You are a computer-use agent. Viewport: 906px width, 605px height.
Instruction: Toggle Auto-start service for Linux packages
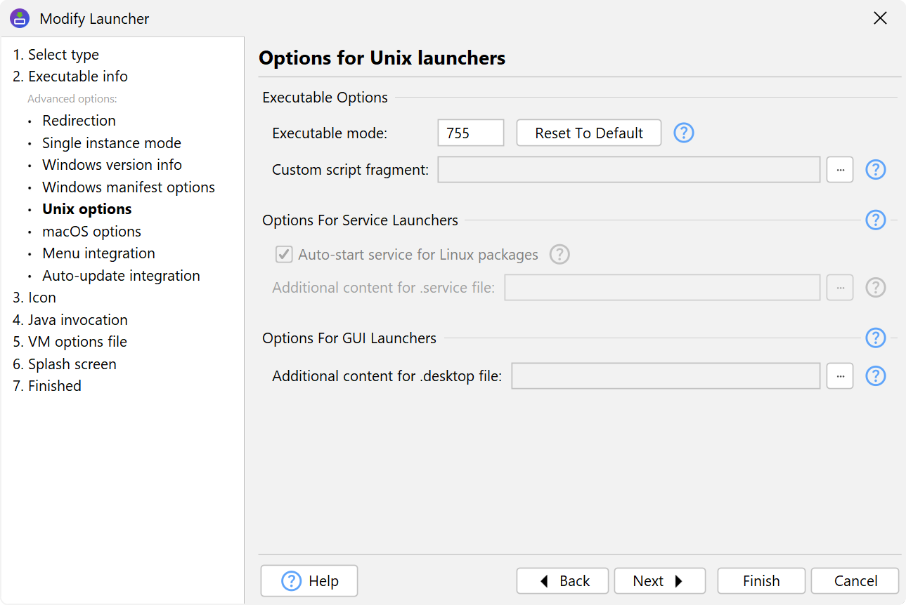[x=284, y=254]
